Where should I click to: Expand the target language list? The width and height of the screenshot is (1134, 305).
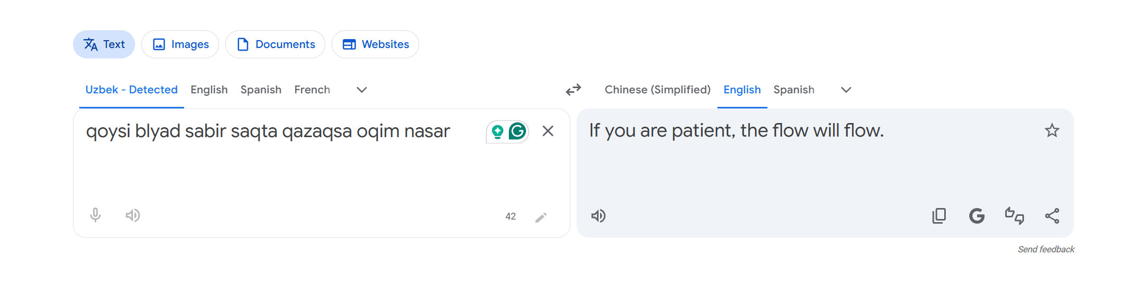point(846,90)
